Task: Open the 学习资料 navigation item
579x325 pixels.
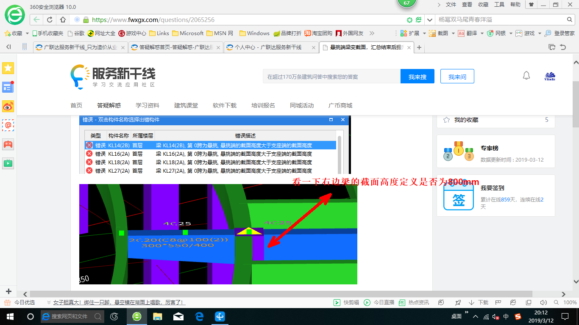Action: point(148,105)
